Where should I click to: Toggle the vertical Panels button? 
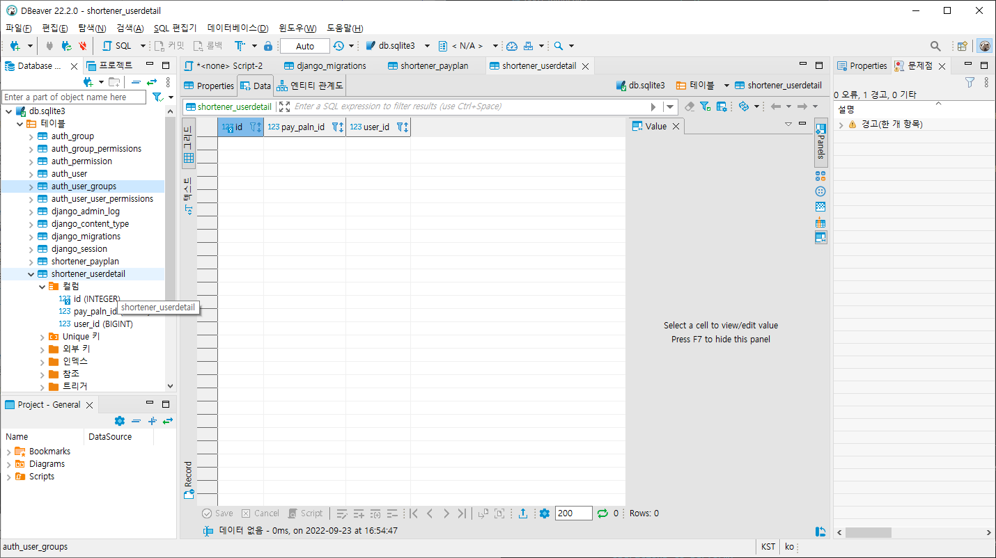point(820,142)
